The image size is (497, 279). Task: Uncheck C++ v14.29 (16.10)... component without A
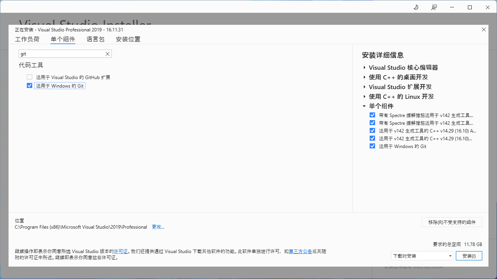372,138
